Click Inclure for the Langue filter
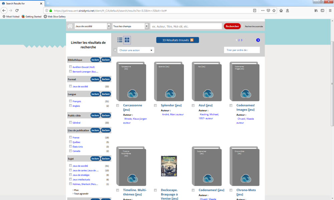Image resolution: width=334 pixels, height=200 pixels. tap(95, 94)
